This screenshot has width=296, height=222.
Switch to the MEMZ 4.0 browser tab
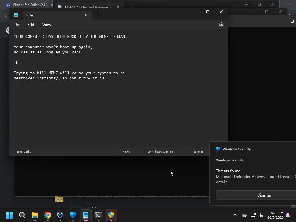89,7
